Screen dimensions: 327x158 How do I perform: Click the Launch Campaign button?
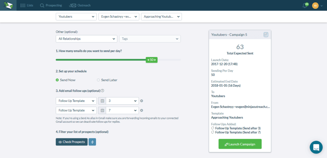click(240, 144)
